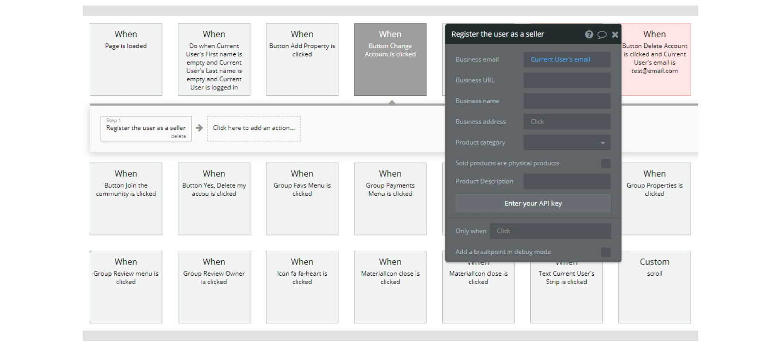Select the Page is loaded event
782x347 pixels.
pos(126,59)
